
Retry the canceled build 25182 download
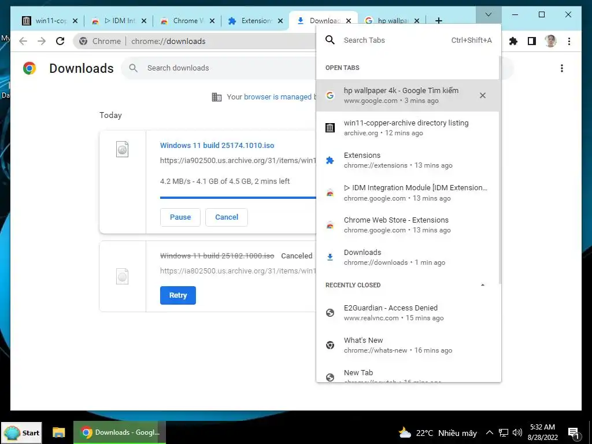[x=178, y=295]
